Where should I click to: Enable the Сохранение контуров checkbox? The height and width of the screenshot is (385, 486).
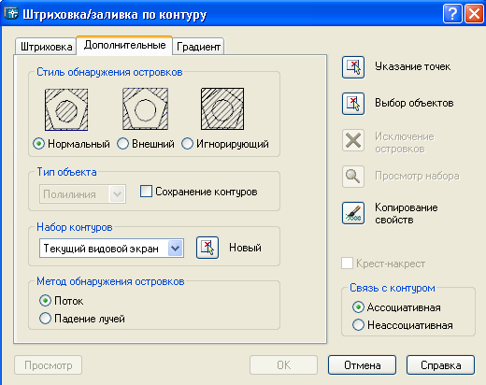point(146,192)
